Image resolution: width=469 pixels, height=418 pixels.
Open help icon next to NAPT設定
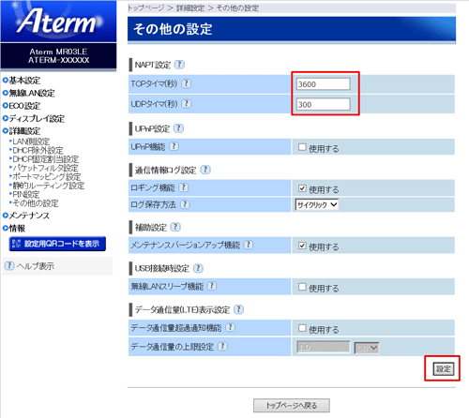[179, 65]
